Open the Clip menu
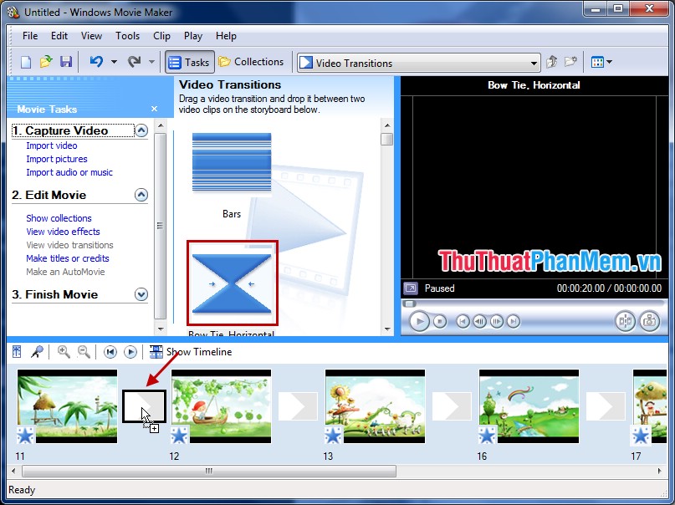The width and height of the screenshot is (675, 505). [x=161, y=36]
